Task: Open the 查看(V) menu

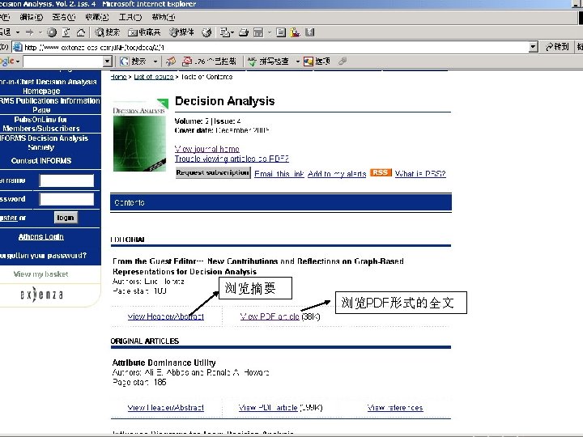Action: (x=64, y=17)
